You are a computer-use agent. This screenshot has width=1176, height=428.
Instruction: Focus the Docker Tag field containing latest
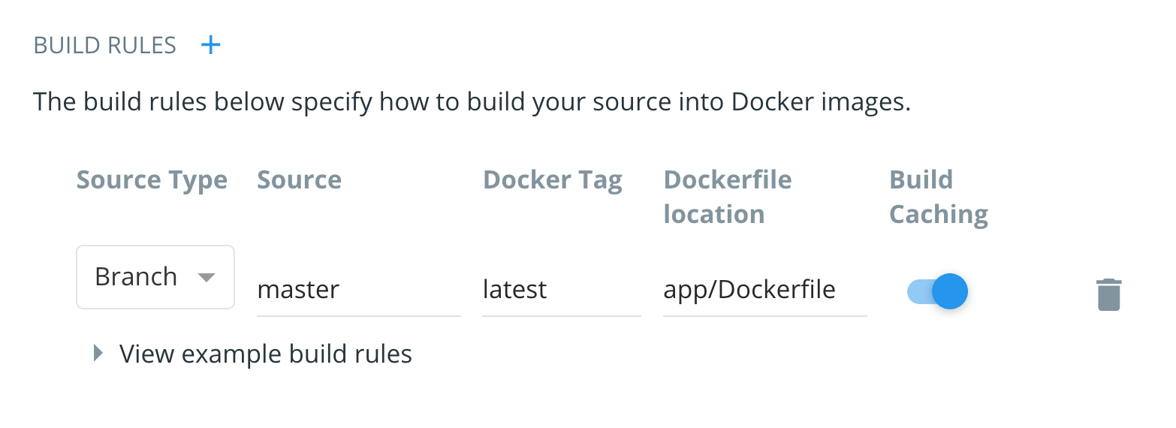(561, 290)
